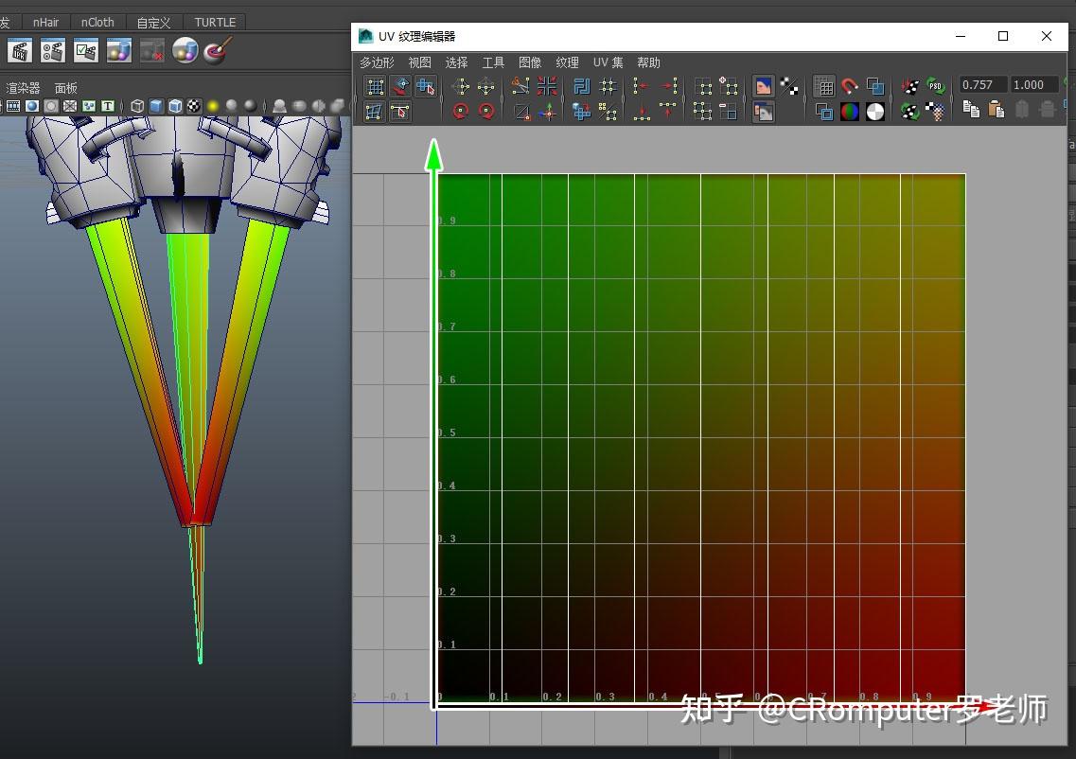Toggle alpha channel display in UV editor
Viewport: 1076px width, 759px height.
(874, 110)
